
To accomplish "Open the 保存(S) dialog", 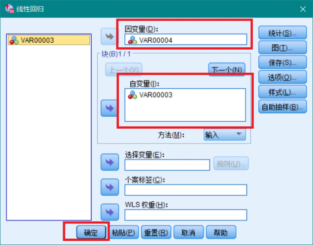I will (283, 63).
